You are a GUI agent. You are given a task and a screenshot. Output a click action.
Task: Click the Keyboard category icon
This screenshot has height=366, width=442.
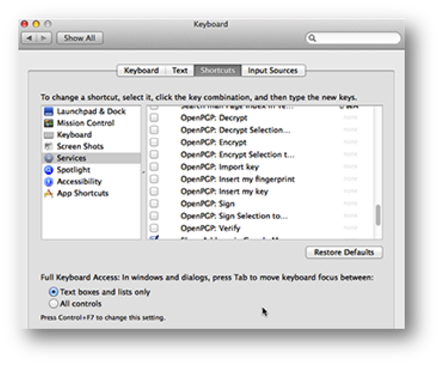click(48, 135)
